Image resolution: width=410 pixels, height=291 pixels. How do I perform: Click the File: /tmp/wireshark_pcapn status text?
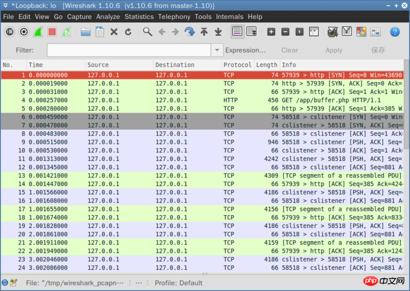pyautogui.click(x=74, y=283)
